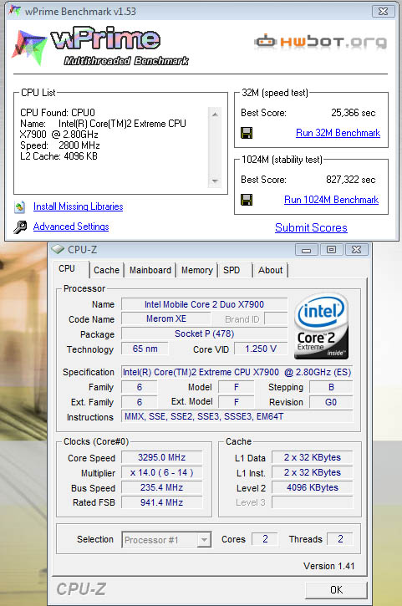
Task: Save the 1024M benchmark score floppy icon
Action: point(247,200)
